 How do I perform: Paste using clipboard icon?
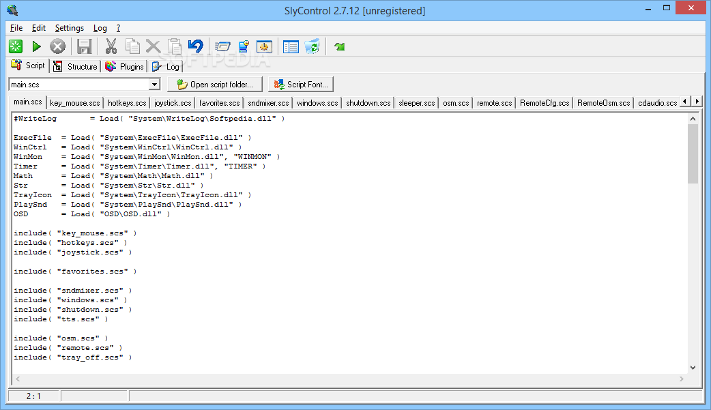175,46
